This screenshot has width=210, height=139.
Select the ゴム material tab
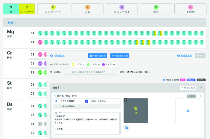87,9
